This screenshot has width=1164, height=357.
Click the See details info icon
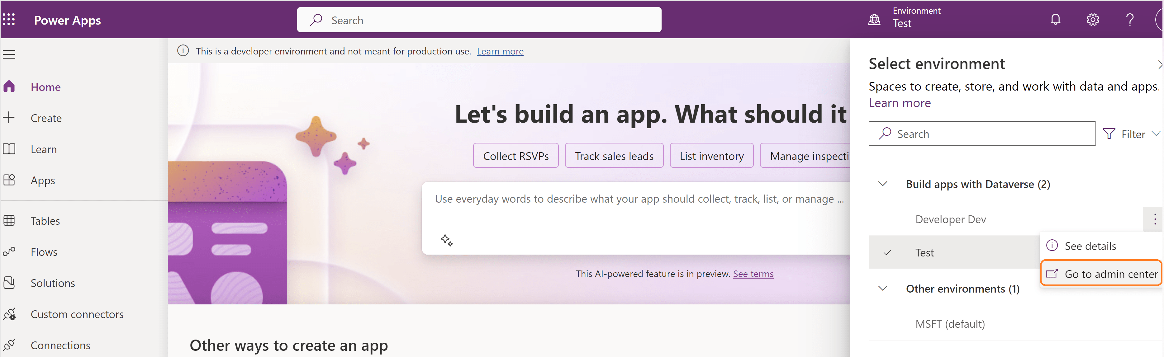[1052, 245]
